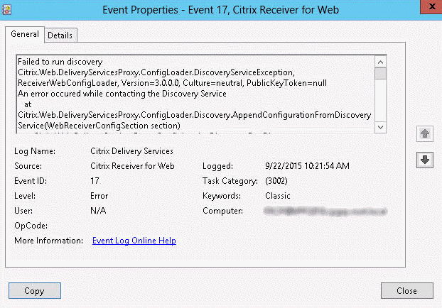
Task: Click the Event ID value 17
Action: pyautogui.click(x=95, y=181)
